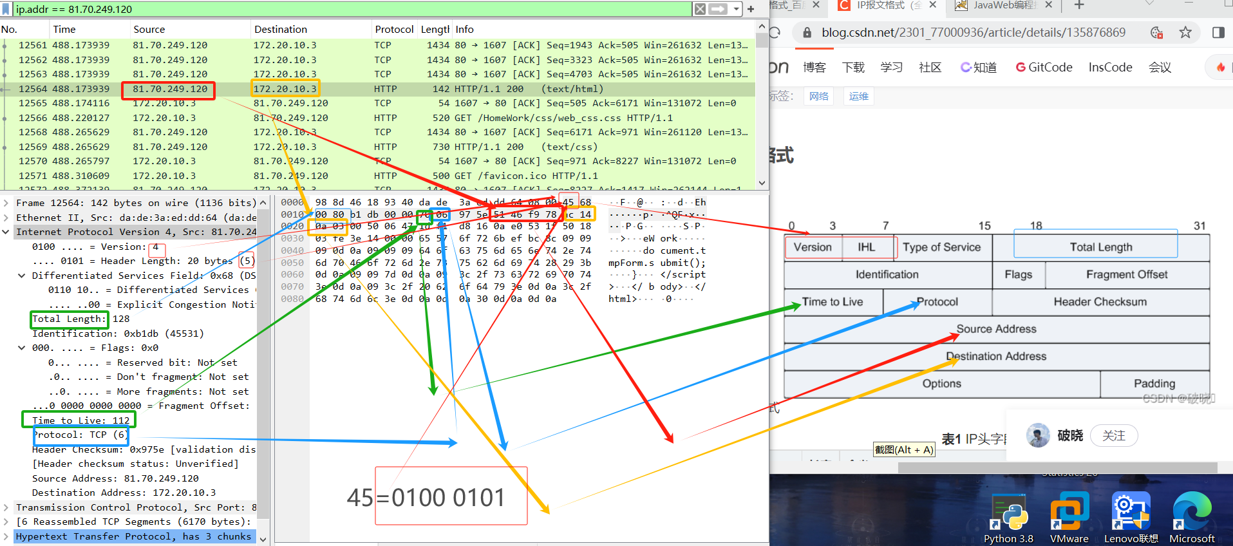Clear the ip.addr display filter
1233x546 pixels.
(x=700, y=9)
